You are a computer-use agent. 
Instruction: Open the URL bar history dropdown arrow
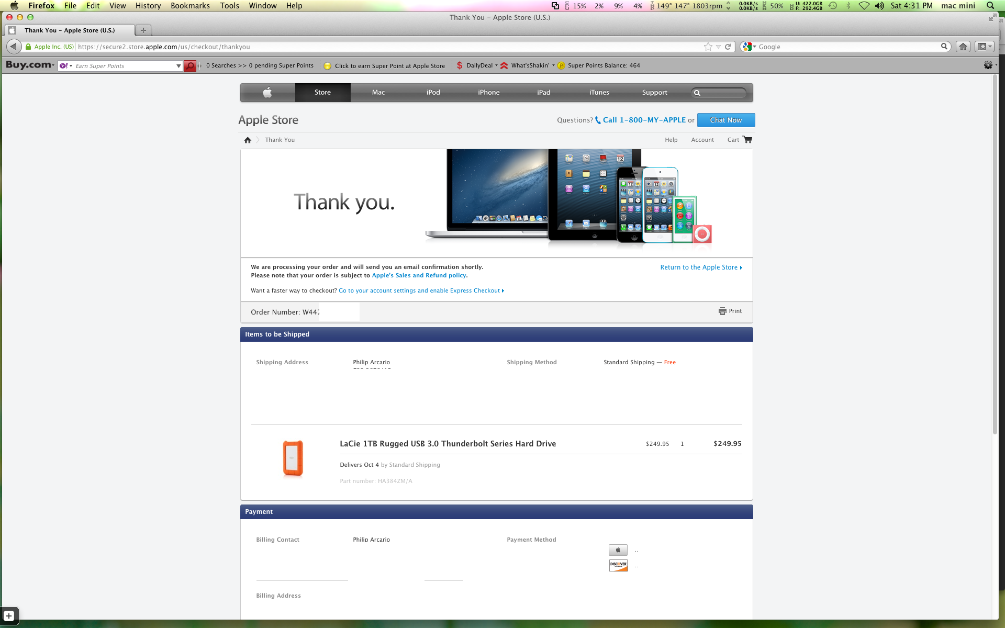click(x=719, y=47)
